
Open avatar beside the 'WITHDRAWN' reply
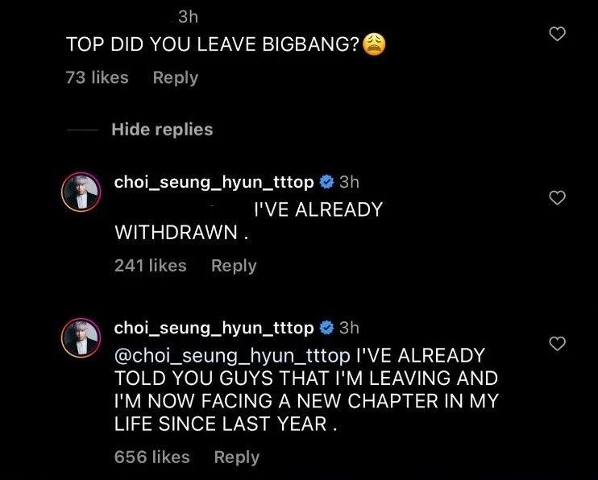81,193
